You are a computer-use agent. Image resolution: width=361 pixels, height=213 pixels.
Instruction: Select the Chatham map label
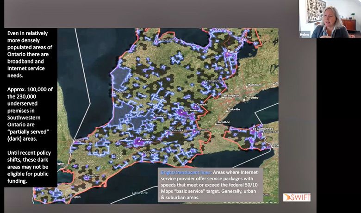tap(93, 175)
